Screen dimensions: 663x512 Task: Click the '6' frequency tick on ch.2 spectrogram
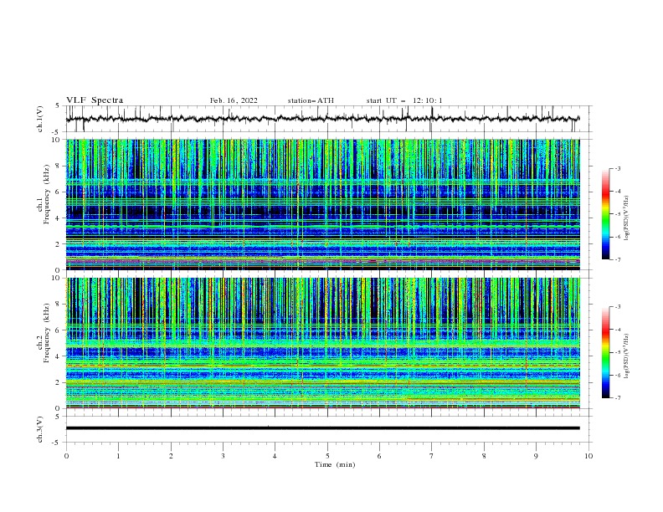click(x=59, y=330)
